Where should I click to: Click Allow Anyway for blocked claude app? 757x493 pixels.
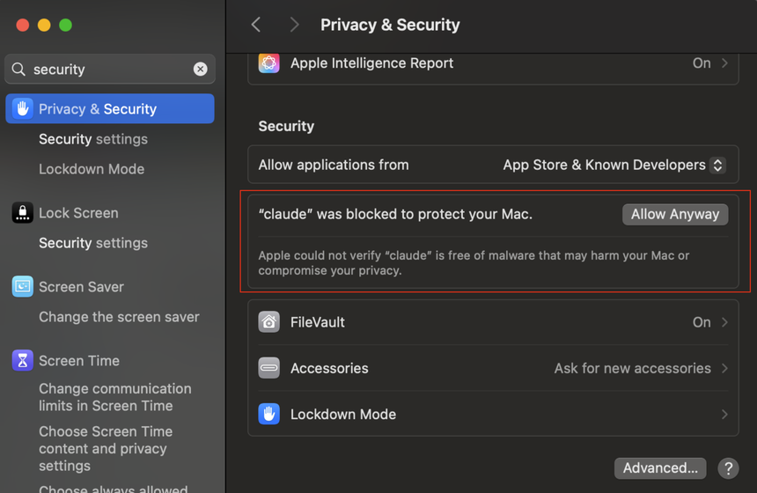click(675, 214)
